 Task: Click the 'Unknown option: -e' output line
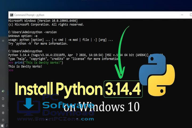(23, 36)
